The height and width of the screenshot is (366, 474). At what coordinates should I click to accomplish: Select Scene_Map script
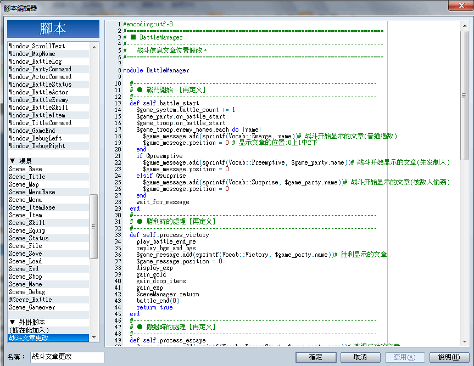pyautogui.click(x=48, y=184)
